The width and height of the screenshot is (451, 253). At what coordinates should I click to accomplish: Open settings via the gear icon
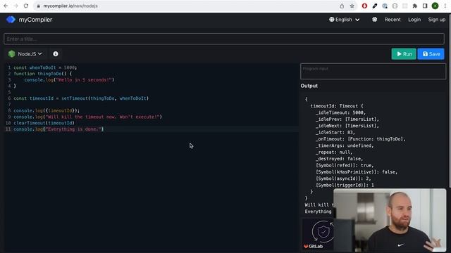(374, 20)
